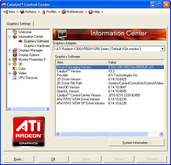Select the Graphics Settings tab
Screen dimensions: 171x165
(x=19, y=24)
